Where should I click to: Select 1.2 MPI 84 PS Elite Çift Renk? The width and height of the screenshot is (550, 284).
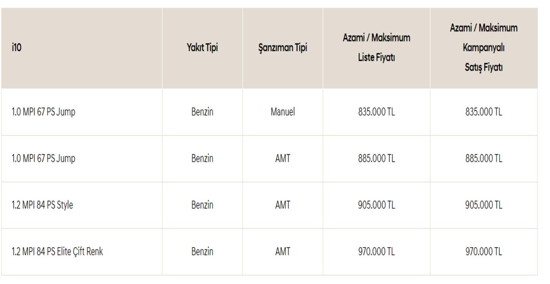click(x=58, y=252)
